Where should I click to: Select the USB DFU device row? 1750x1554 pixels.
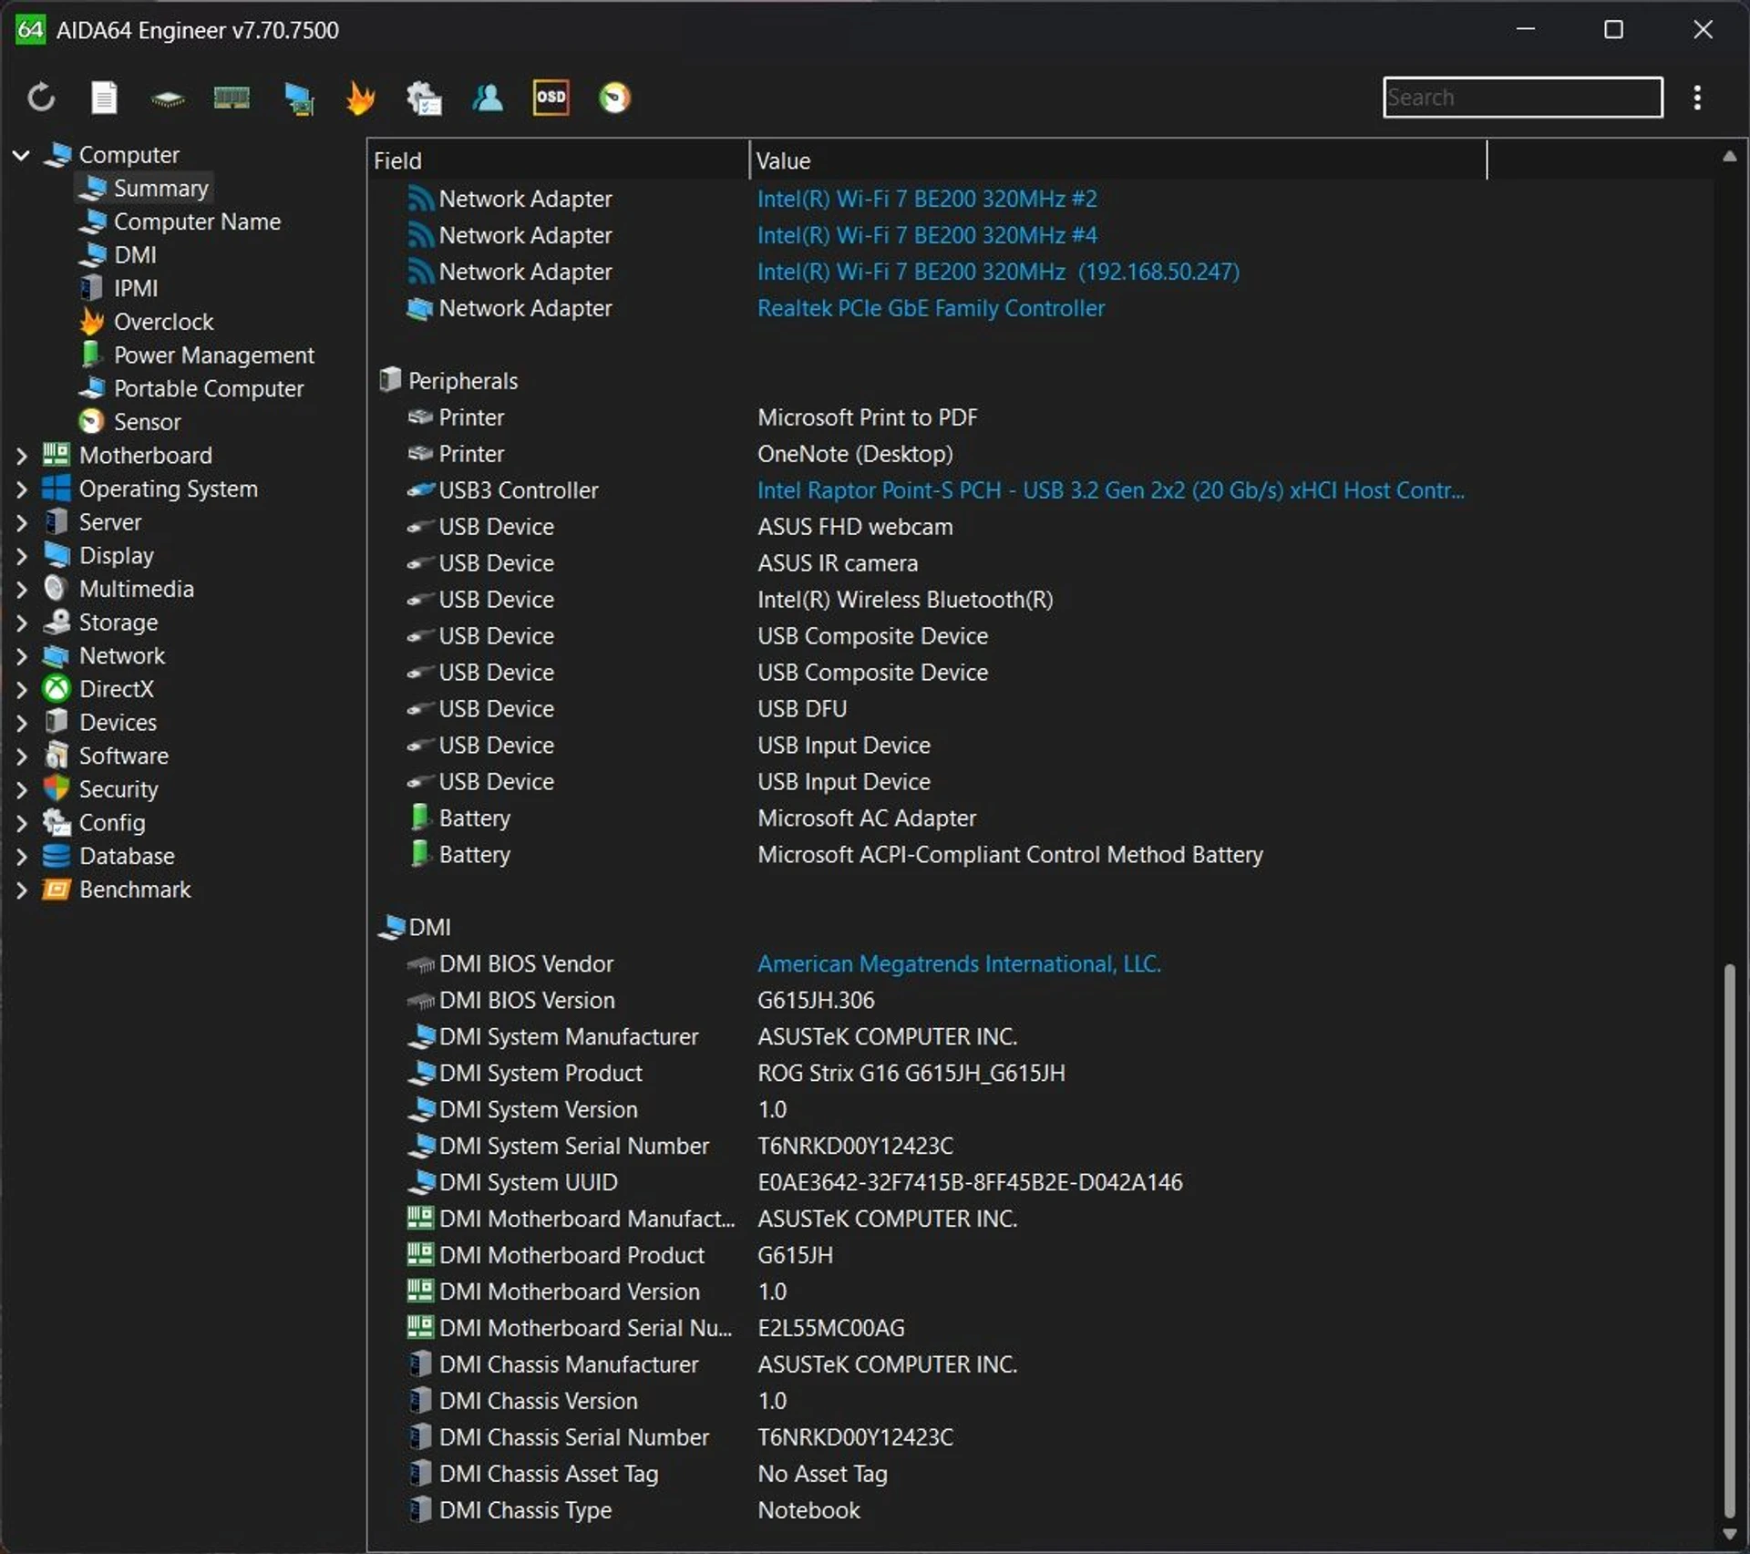(1039, 709)
